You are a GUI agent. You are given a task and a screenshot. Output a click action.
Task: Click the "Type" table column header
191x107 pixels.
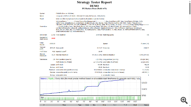pyautogui.click(x=80, y=105)
